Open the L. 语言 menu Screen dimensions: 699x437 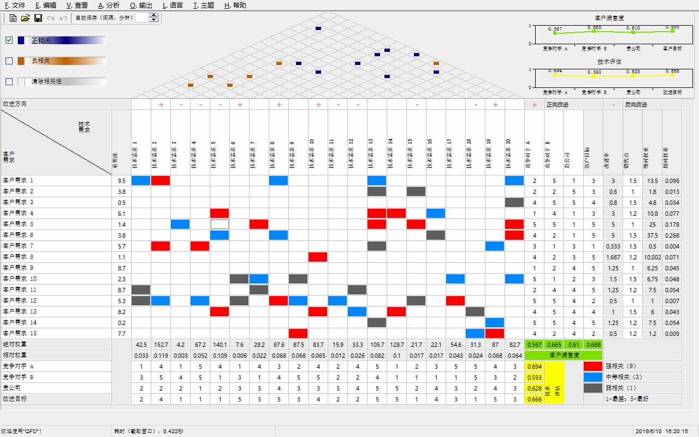click(173, 5)
